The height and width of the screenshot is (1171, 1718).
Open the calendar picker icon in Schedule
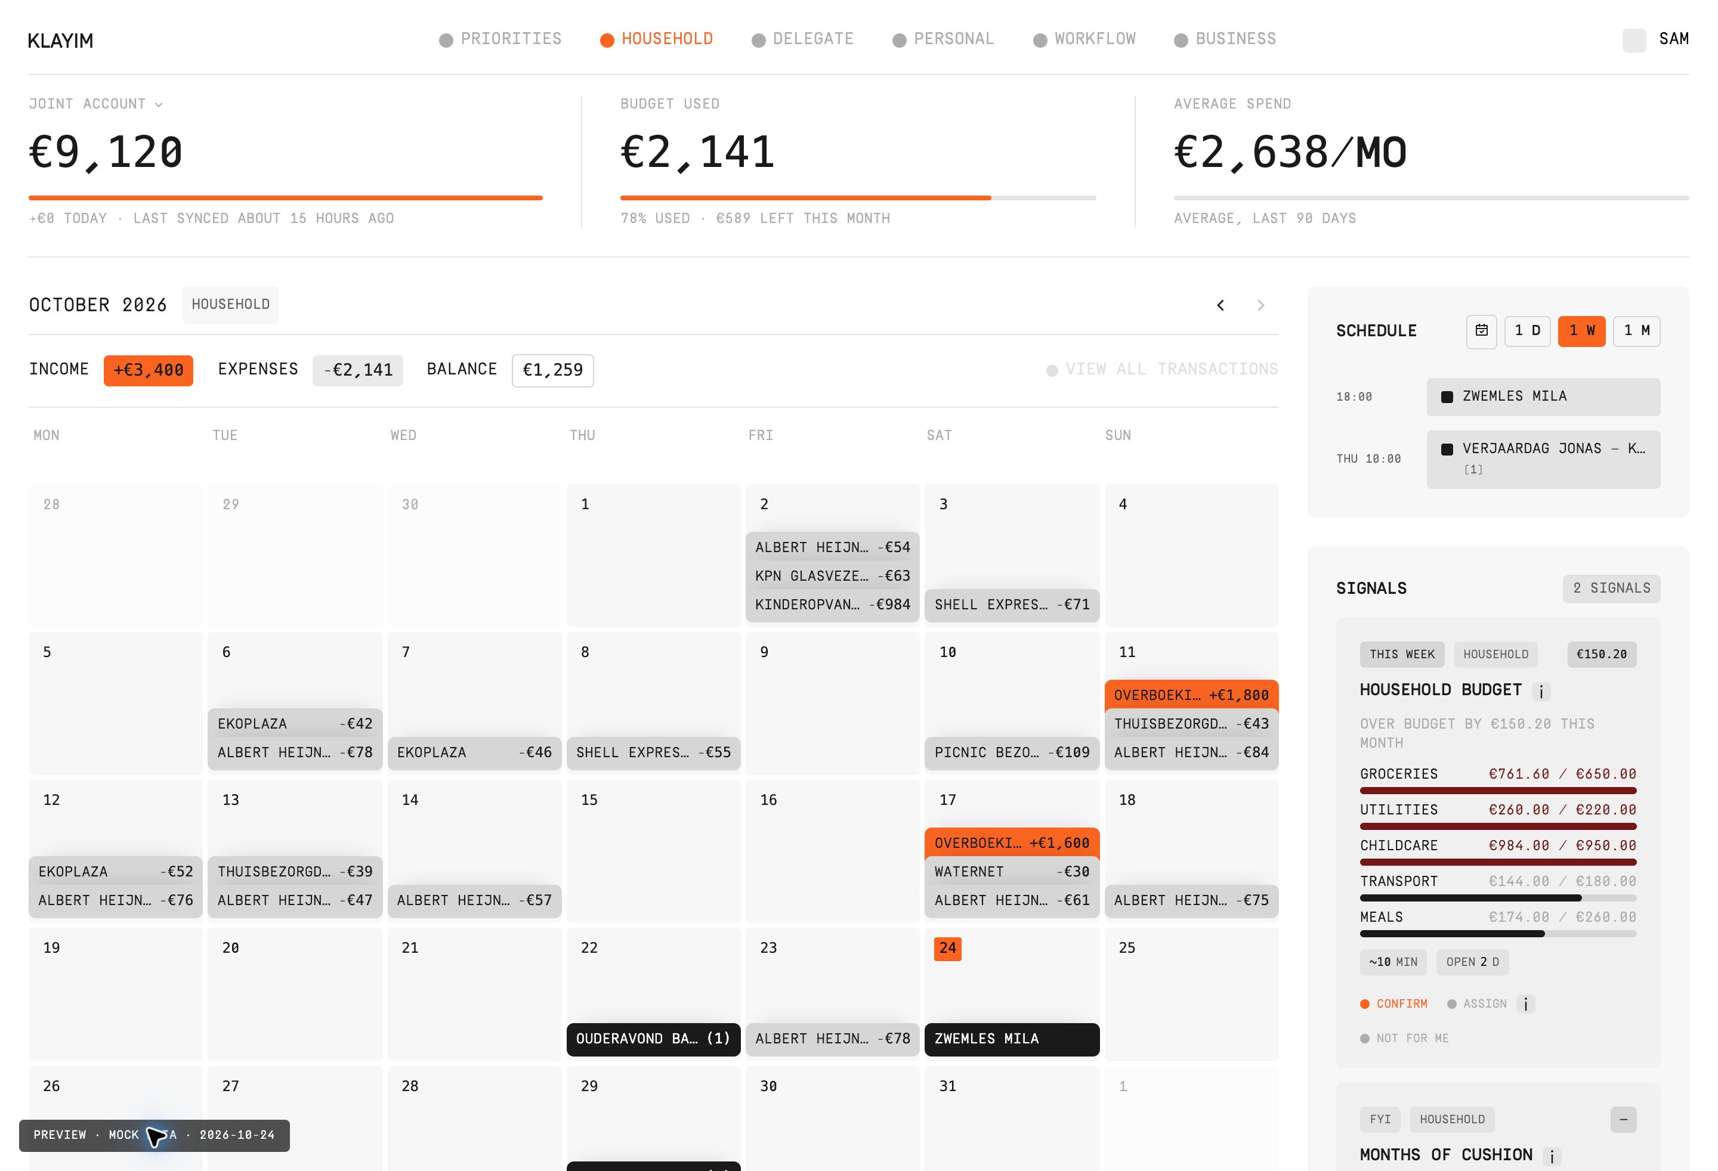pyautogui.click(x=1481, y=331)
